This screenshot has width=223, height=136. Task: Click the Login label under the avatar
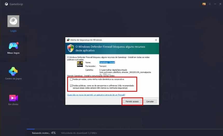click(13, 31)
